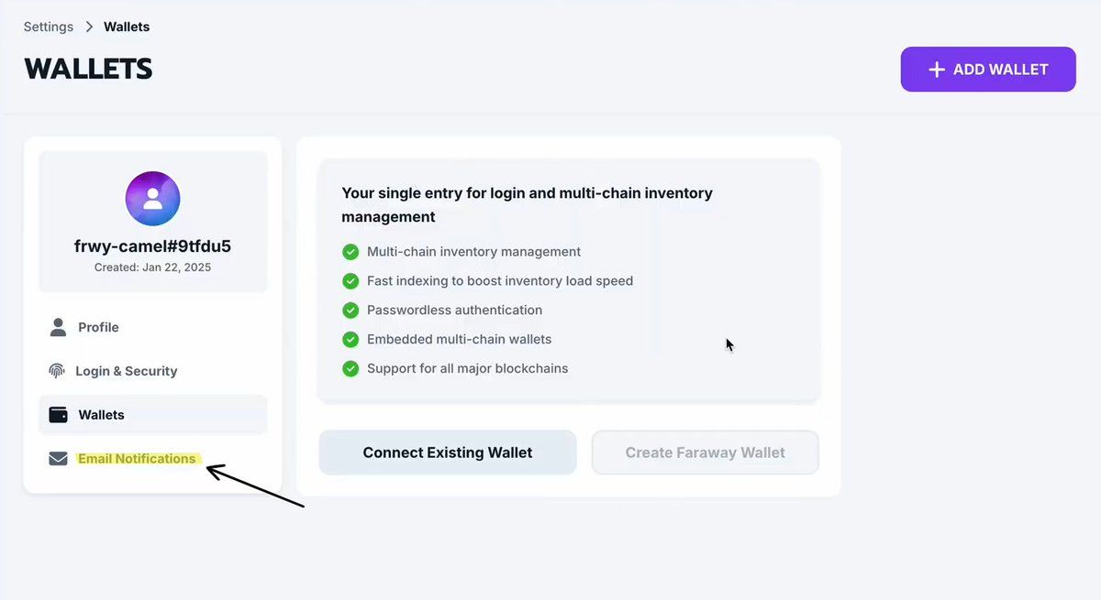Click the username frwy-camel#9tfdu5

coord(152,246)
